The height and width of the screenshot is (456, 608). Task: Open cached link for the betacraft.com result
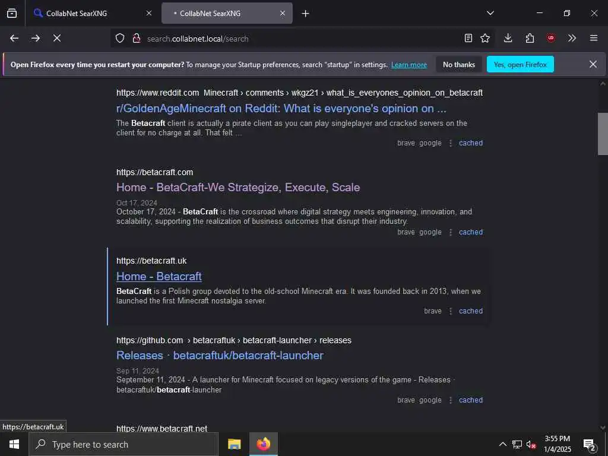[x=471, y=232]
